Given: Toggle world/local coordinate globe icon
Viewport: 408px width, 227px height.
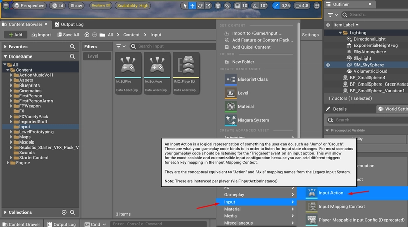Looking at the screenshot, I should tap(218, 6).
